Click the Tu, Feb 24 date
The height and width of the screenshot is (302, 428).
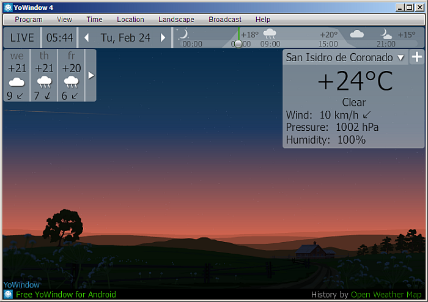click(x=125, y=38)
